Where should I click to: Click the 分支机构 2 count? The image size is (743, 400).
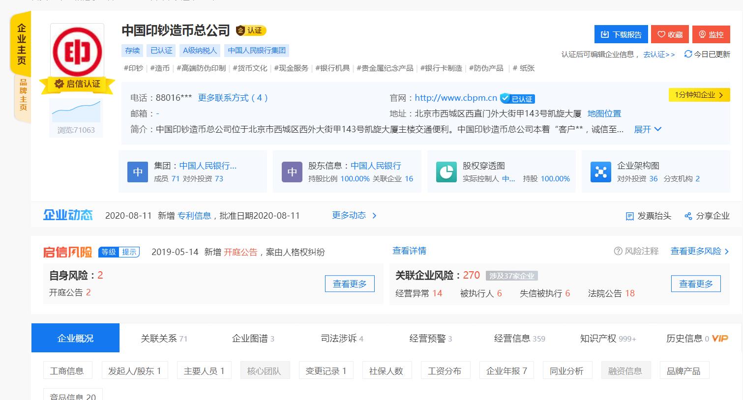682,178
